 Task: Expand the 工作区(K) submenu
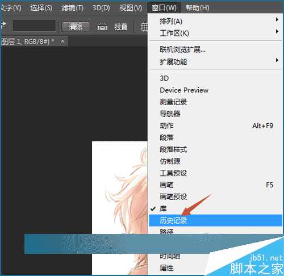pos(216,33)
